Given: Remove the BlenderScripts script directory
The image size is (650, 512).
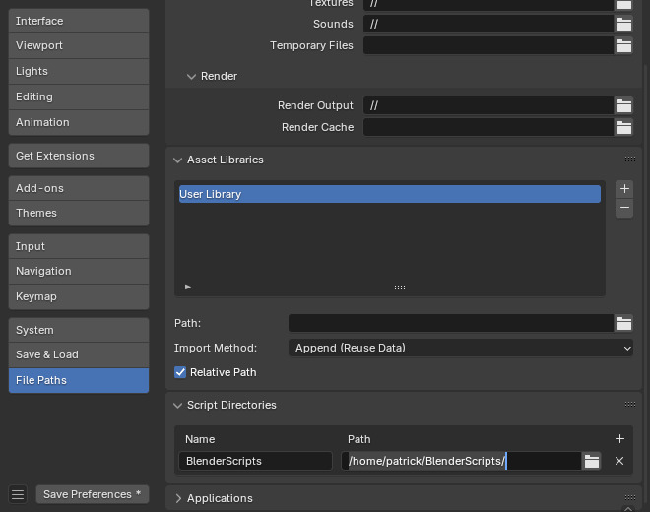Looking at the screenshot, I should click(619, 461).
